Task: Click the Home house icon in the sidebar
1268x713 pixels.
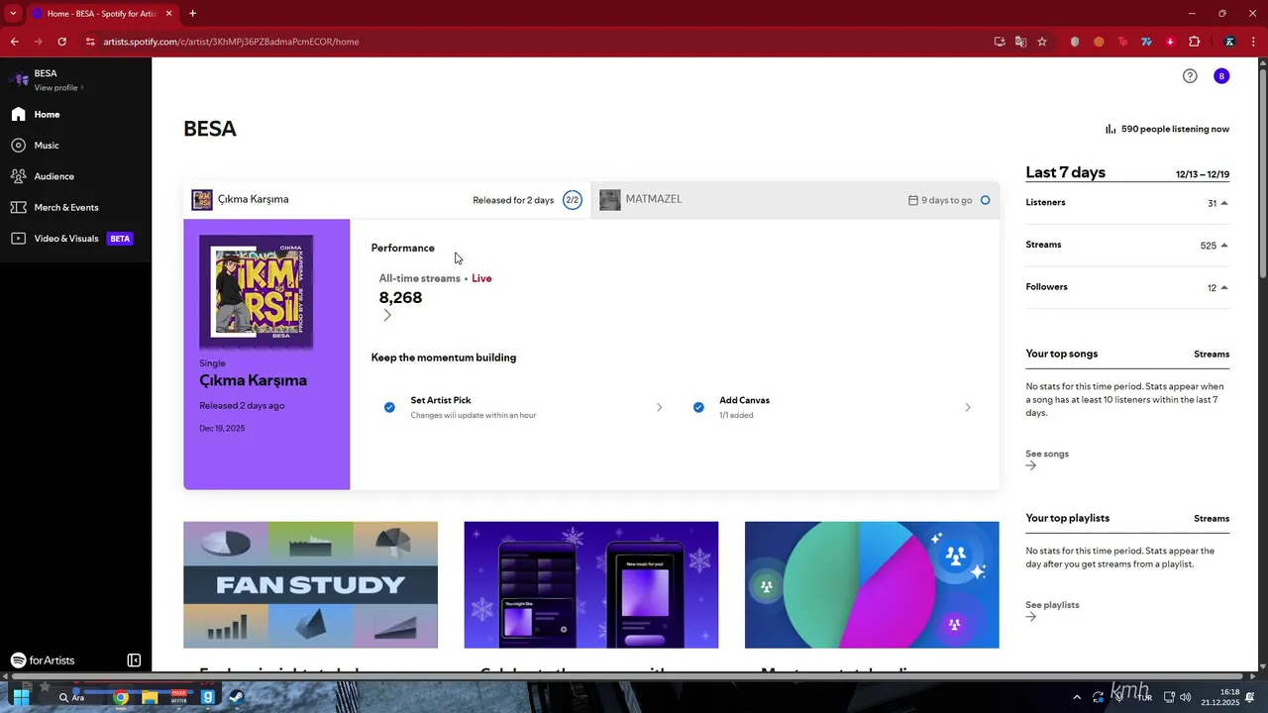Action: (18, 115)
